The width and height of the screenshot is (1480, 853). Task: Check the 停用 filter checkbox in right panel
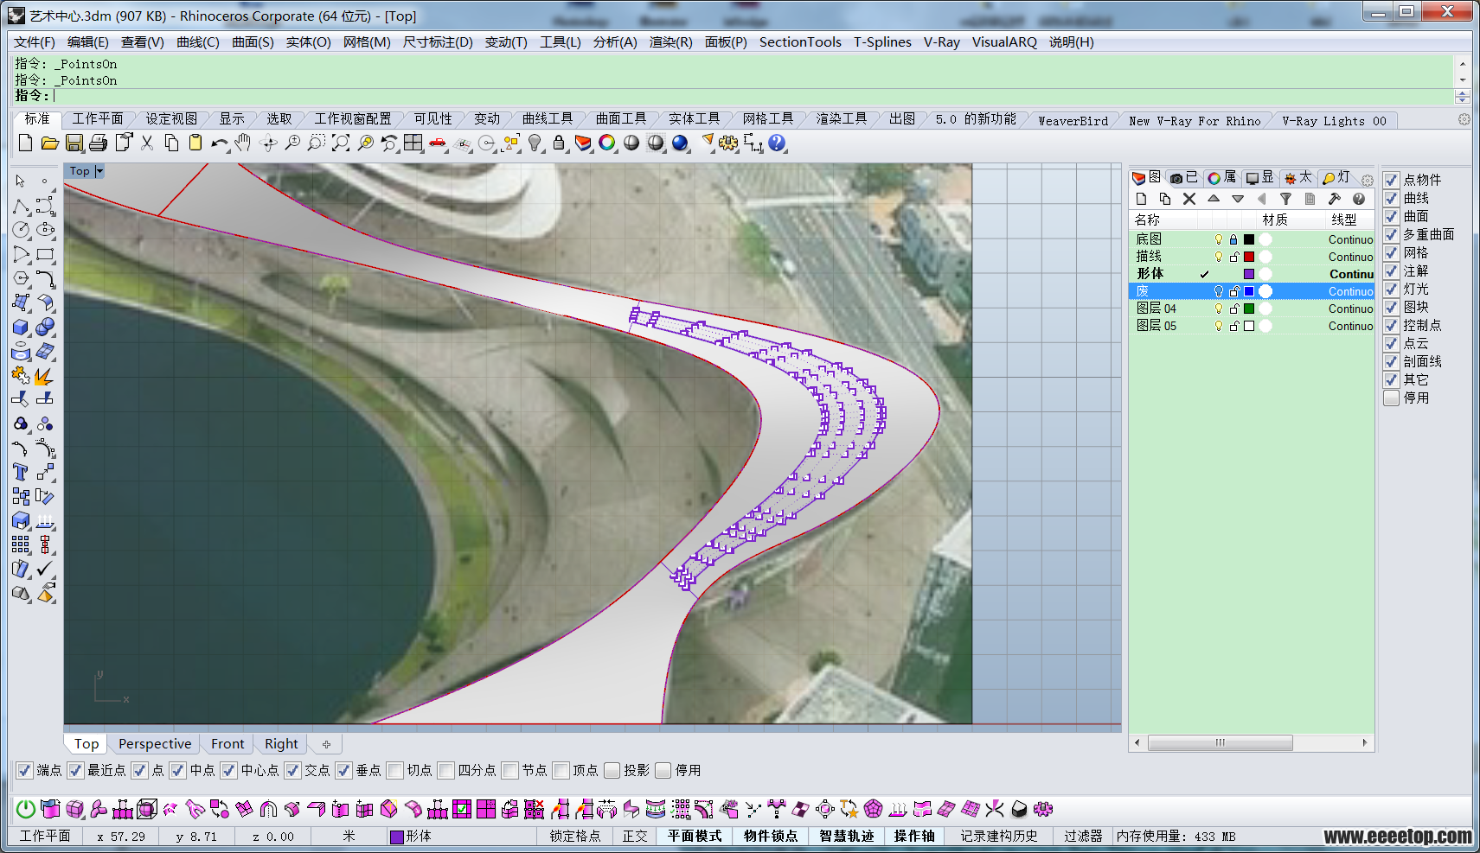pyautogui.click(x=1392, y=398)
